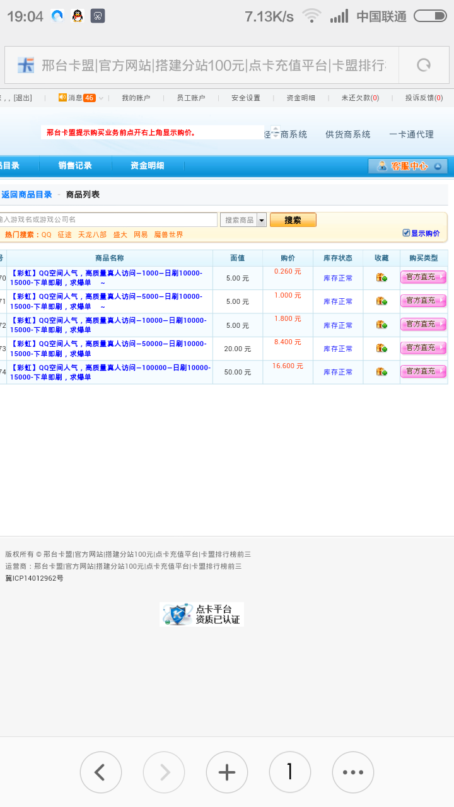Image resolution: width=454 pixels, height=807 pixels.
Task: Click 官方直充 for the 8.400 元 item
Action: tap(423, 348)
